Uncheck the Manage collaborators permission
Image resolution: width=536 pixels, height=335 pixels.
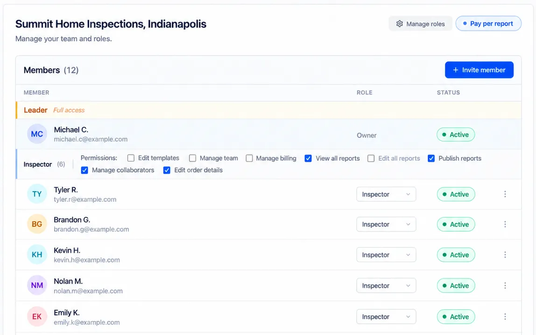click(x=85, y=170)
